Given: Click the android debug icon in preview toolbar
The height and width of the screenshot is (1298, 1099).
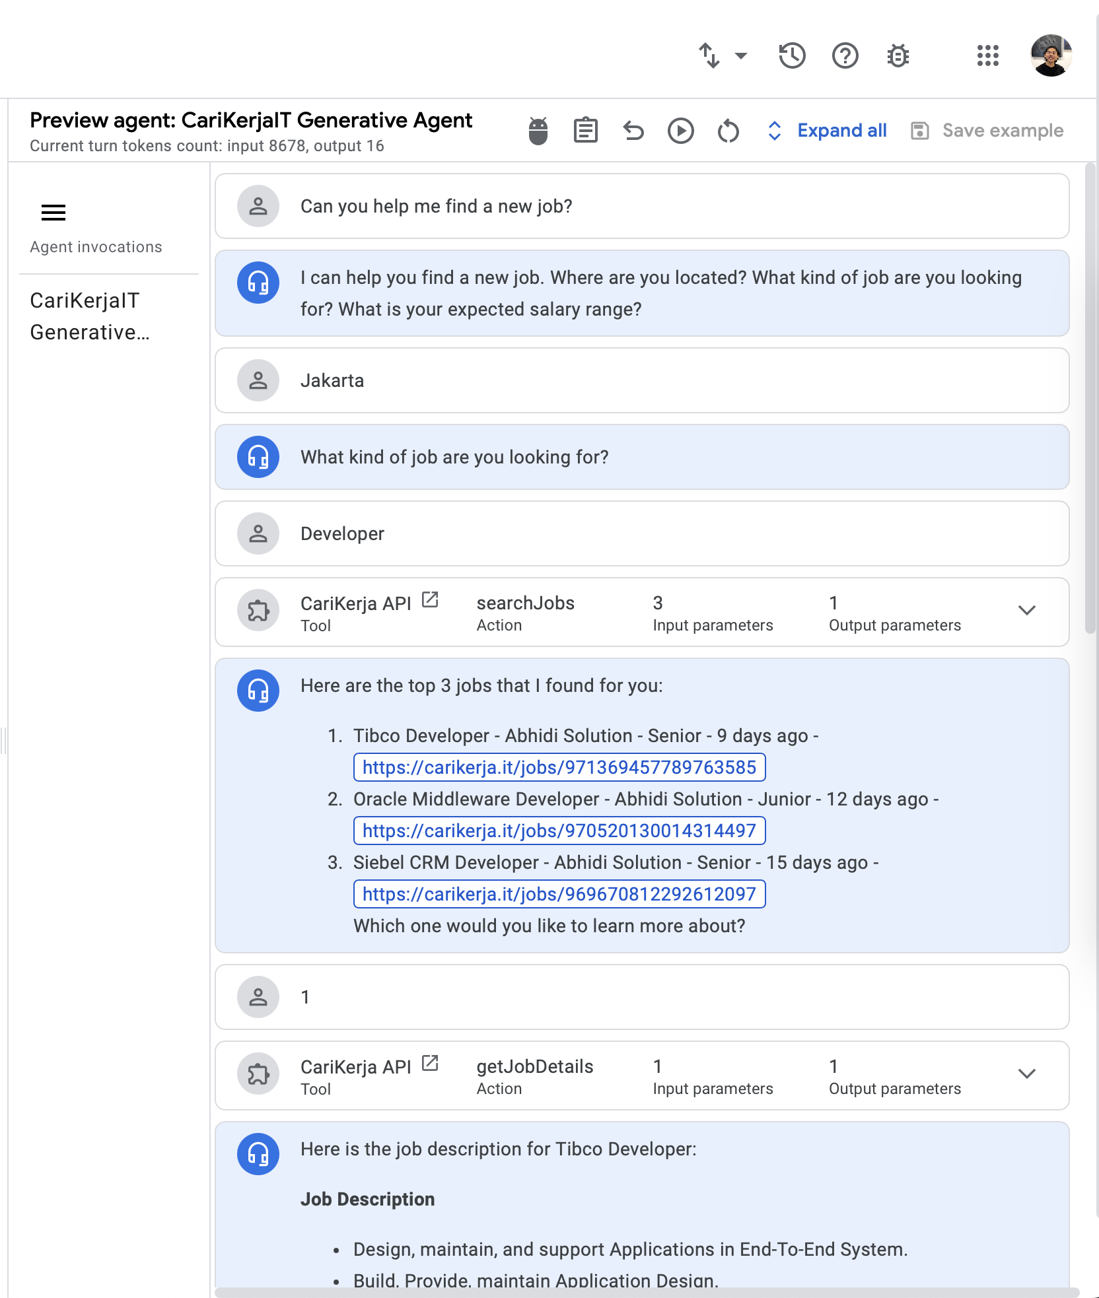Looking at the screenshot, I should coord(538,131).
